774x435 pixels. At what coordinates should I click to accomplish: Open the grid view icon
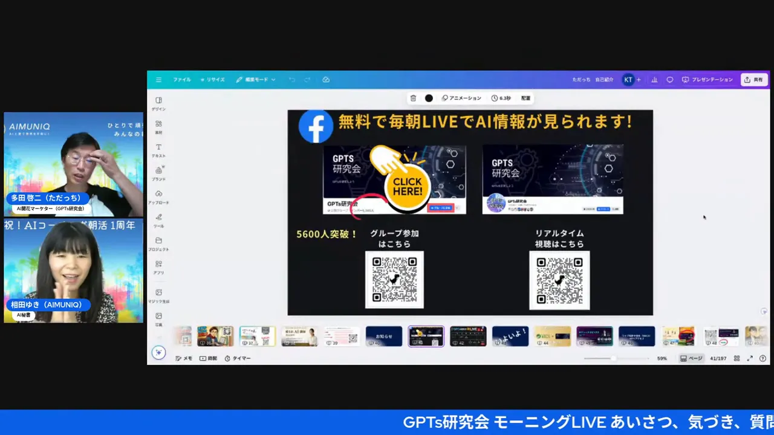click(737, 358)
